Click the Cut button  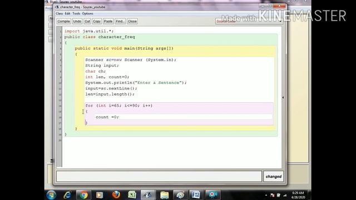pos(87,21)
